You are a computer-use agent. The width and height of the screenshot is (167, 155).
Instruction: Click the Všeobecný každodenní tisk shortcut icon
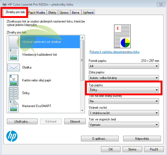click(13, 55)
